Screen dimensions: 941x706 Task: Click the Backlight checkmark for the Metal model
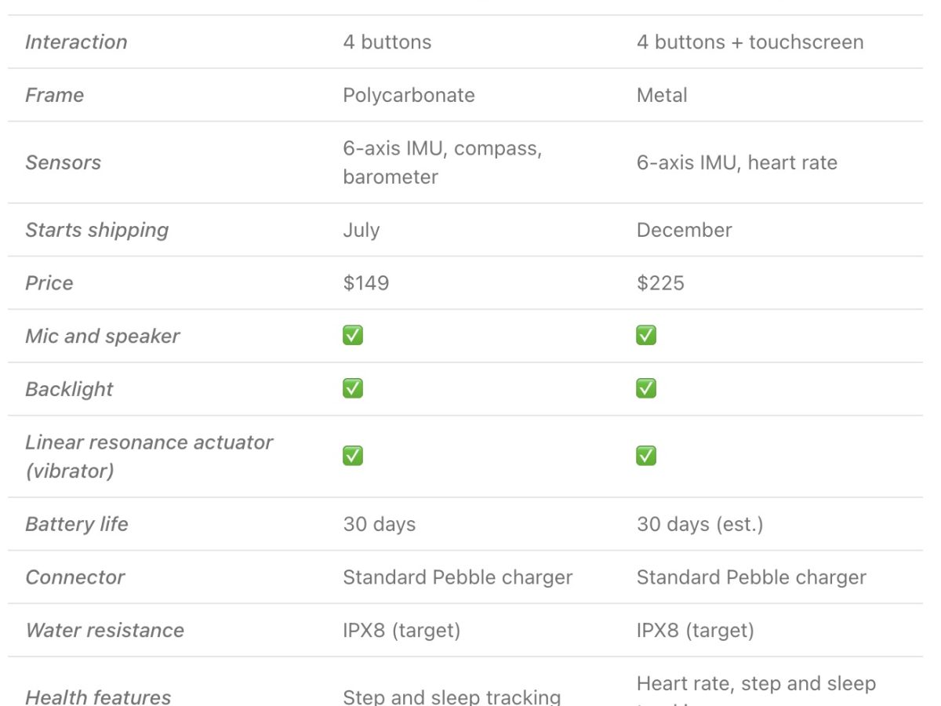646,389
